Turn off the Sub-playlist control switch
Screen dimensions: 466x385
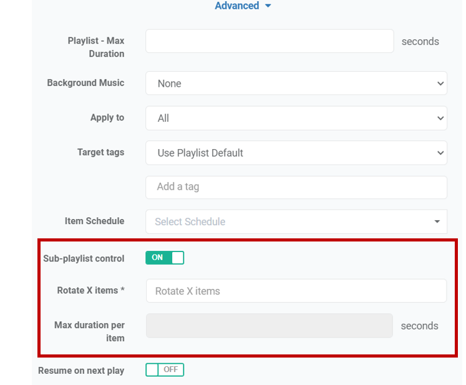tap(165, 258)
